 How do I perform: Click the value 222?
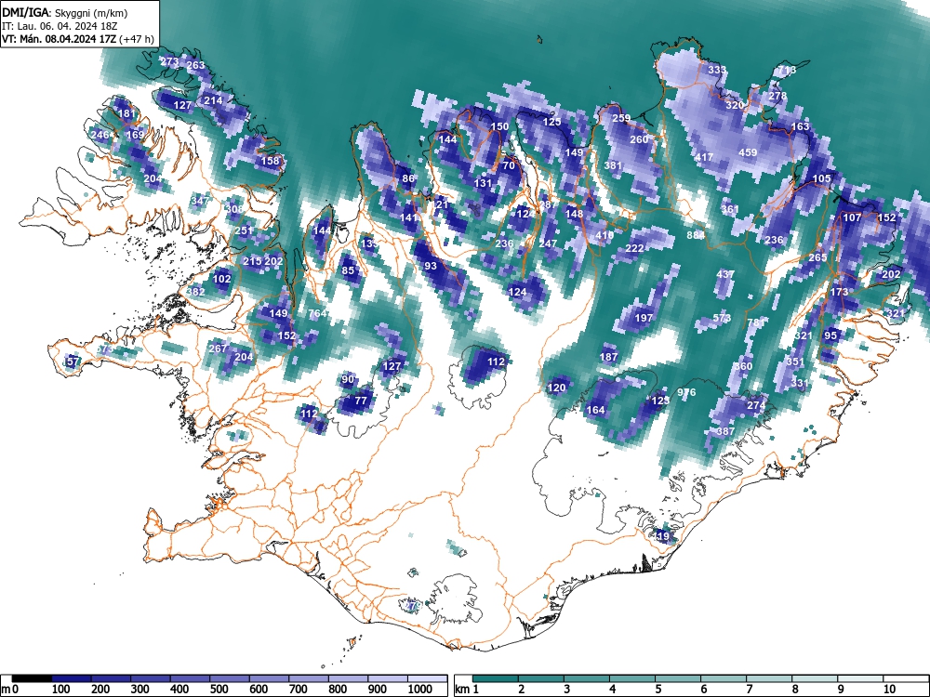(x=634, y=248)
